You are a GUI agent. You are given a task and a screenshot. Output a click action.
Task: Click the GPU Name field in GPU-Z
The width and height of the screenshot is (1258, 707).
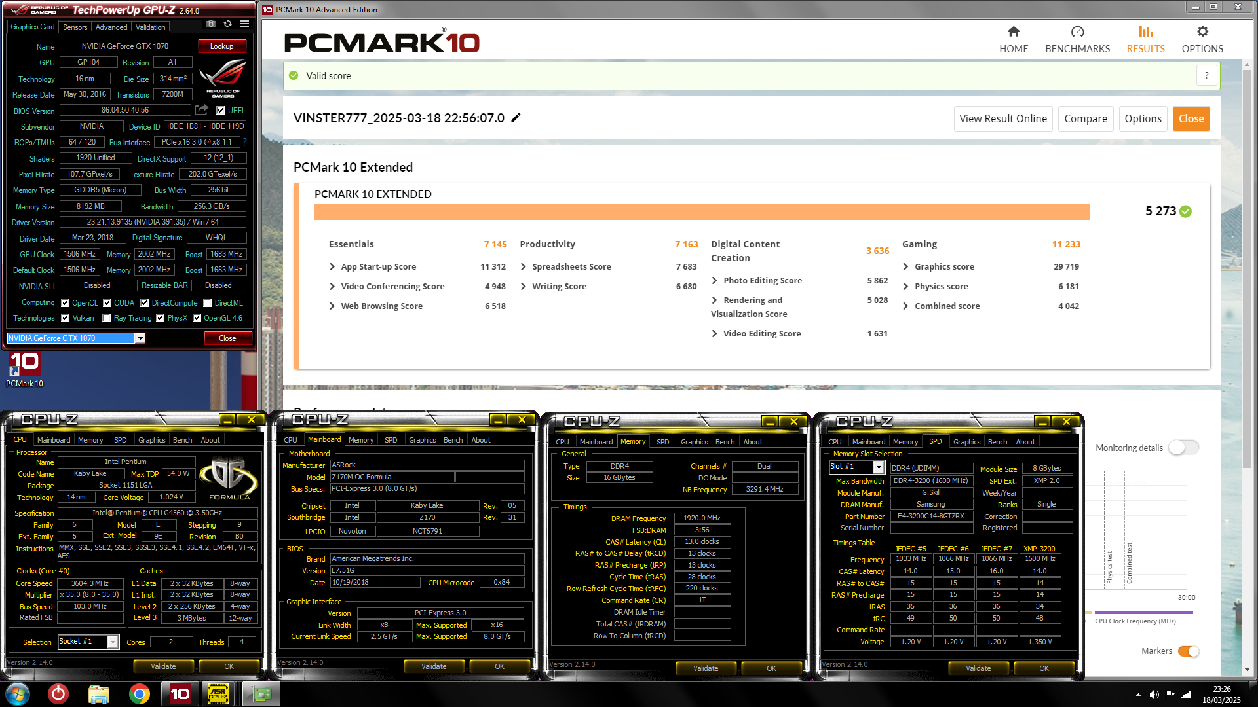tap(125, 46)
